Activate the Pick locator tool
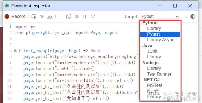Image resolution: width=202 pixels, height=103 pixels. coord(34,17)
